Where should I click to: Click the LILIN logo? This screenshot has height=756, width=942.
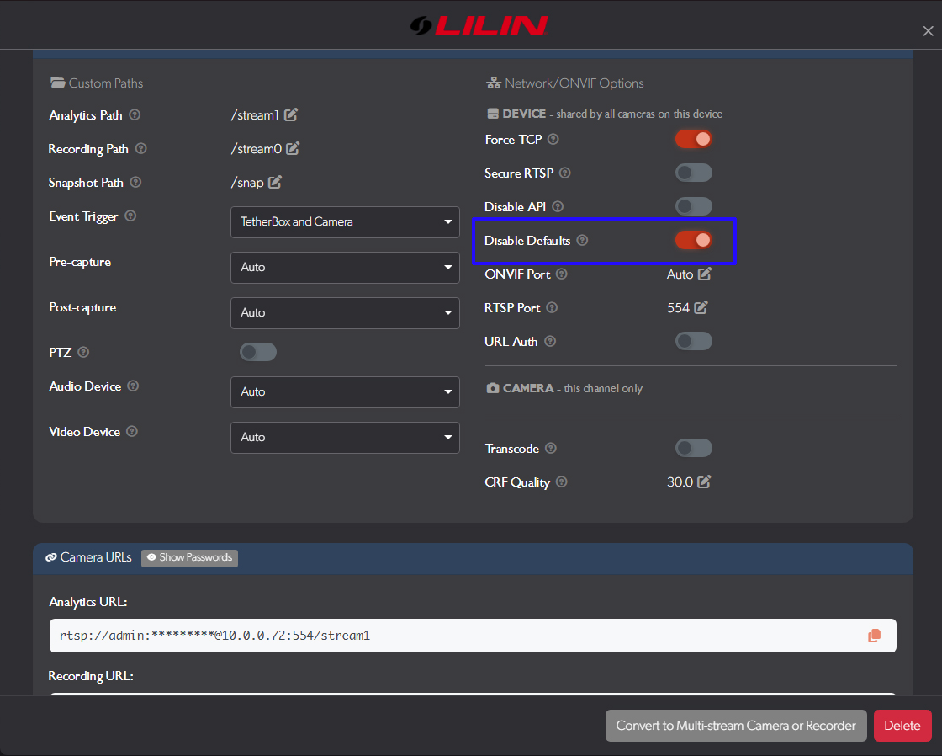point(479,25)
